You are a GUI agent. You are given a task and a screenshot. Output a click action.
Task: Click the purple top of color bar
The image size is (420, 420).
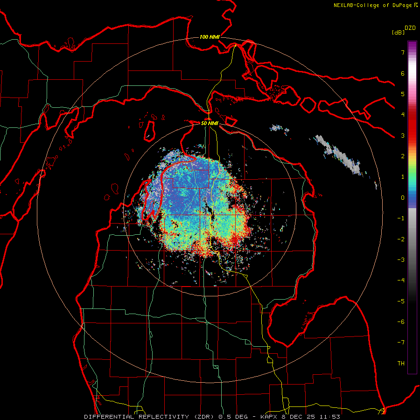coord(412,46)
